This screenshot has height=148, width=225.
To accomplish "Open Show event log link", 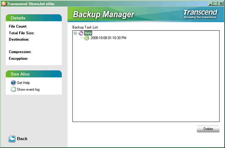I will pos(28,89).
